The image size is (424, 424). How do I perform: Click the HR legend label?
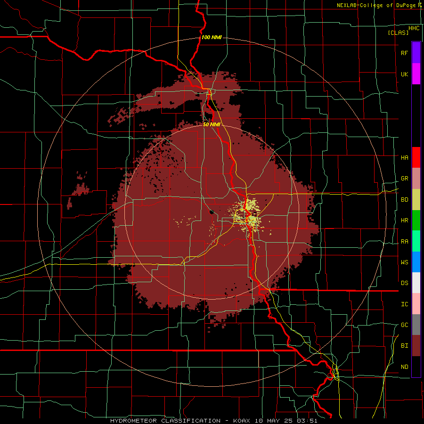[404, 220]
